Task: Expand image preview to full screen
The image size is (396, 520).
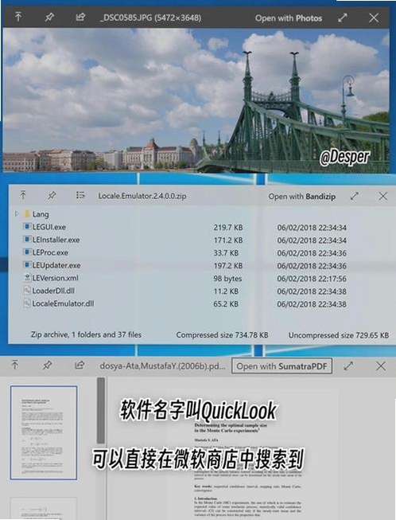Action: click(x=343, y=18)
